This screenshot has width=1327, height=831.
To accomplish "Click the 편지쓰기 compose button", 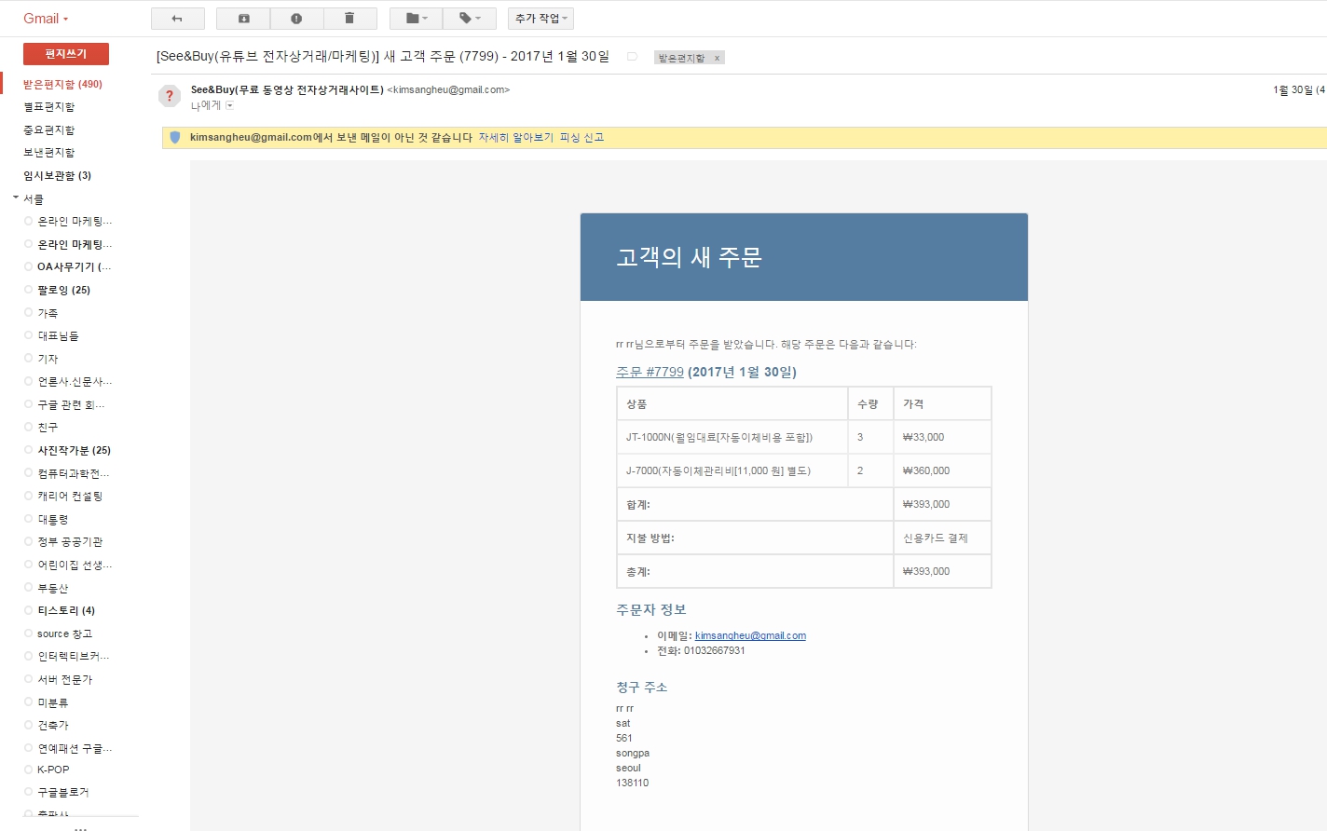I will point(65,54).
